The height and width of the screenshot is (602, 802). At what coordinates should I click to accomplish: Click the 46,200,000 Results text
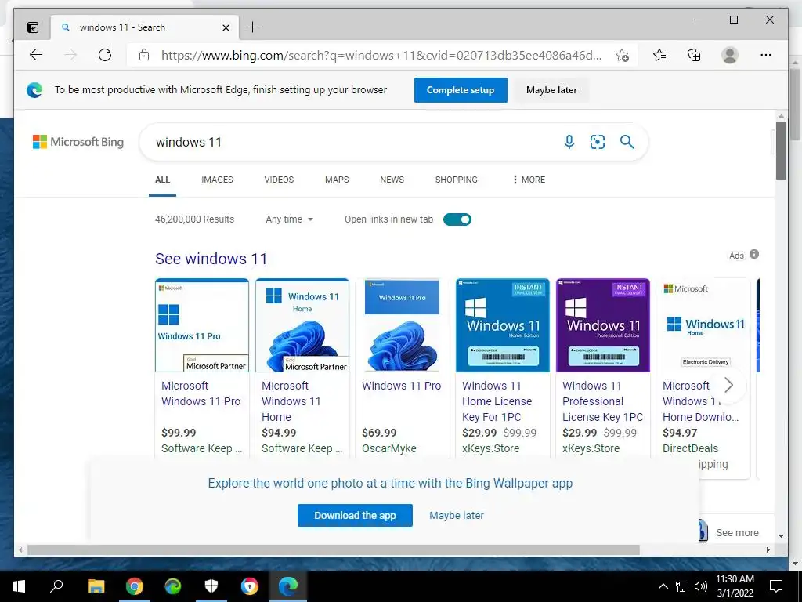click(x=194, y=219)
